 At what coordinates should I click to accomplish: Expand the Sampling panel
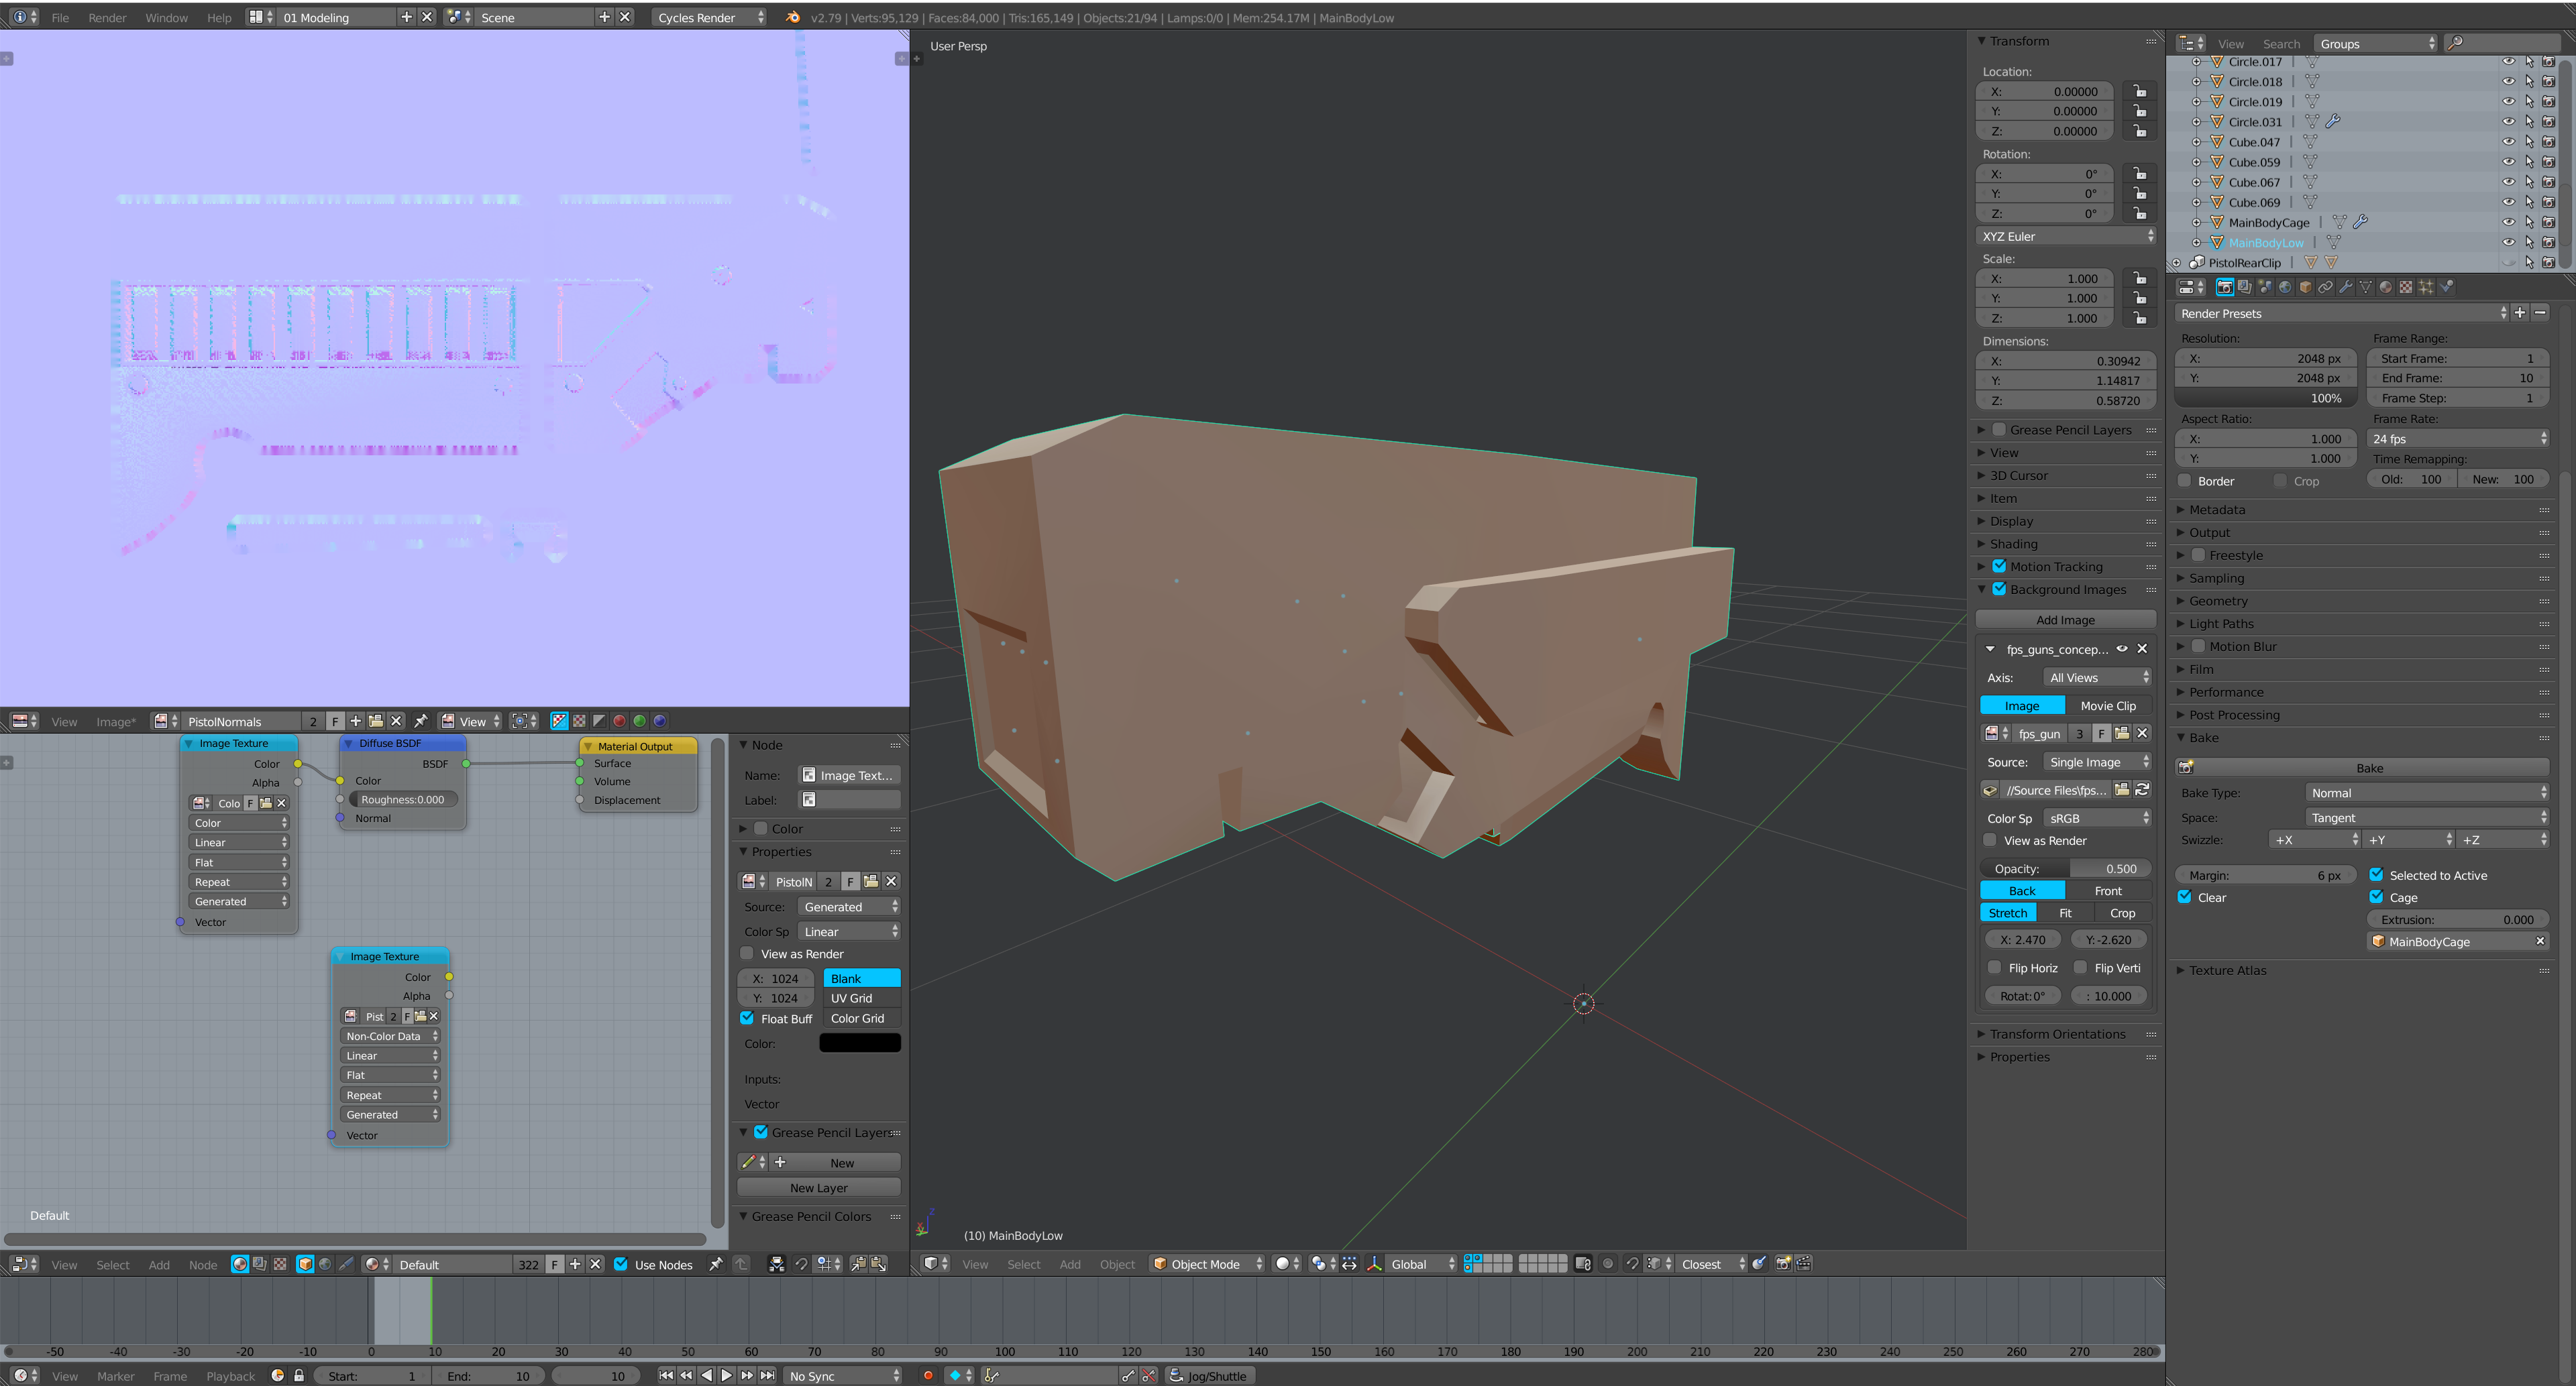click(x=2216, y=577)
